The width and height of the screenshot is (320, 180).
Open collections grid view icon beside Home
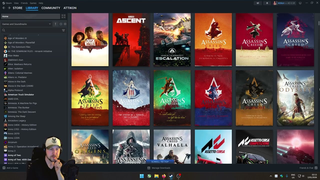tap(63, 16)
